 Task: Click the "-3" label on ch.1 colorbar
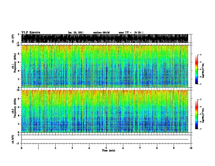[200, 55]
